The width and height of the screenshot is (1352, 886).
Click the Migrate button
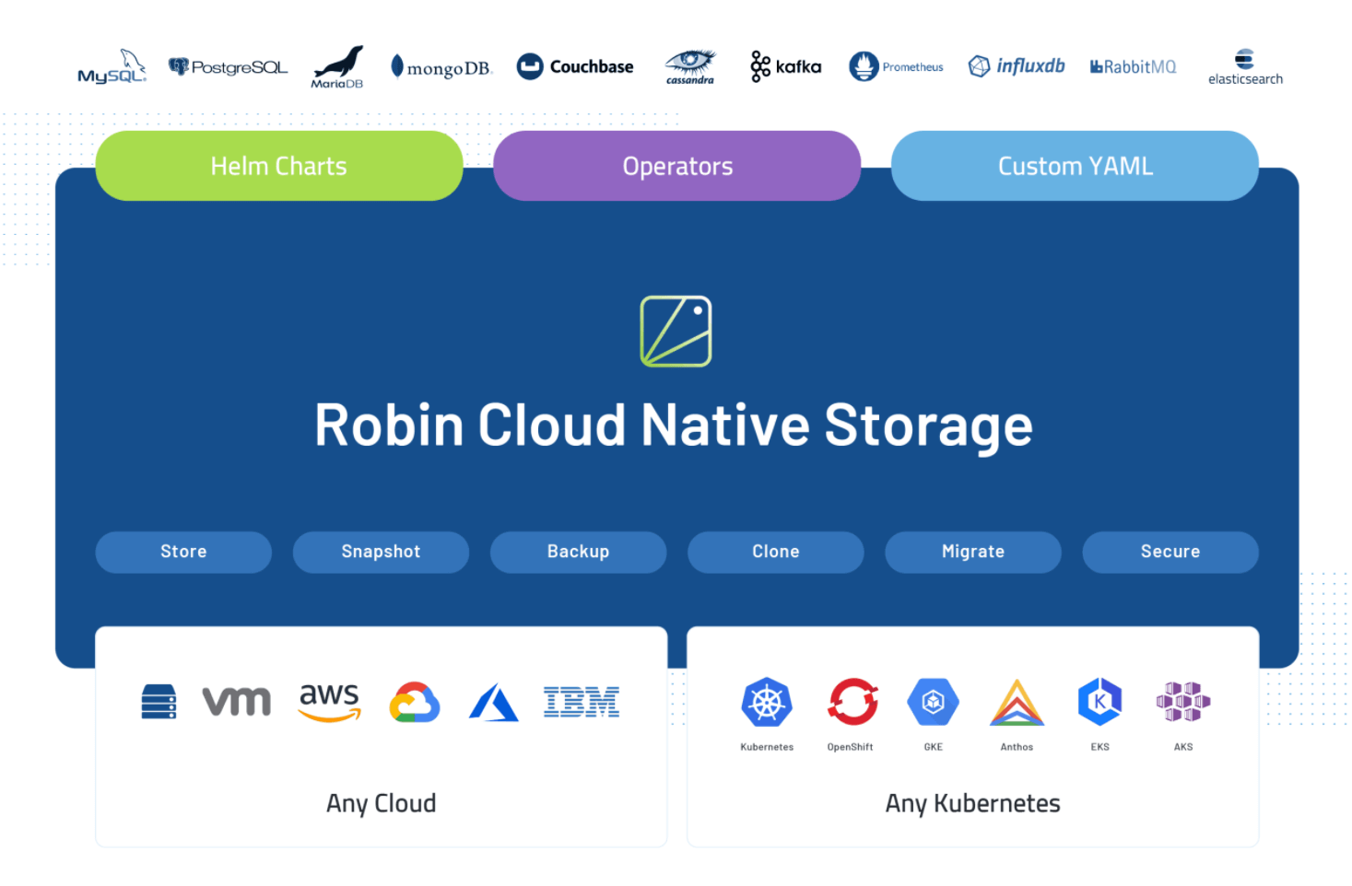click(x=972, y=551)
